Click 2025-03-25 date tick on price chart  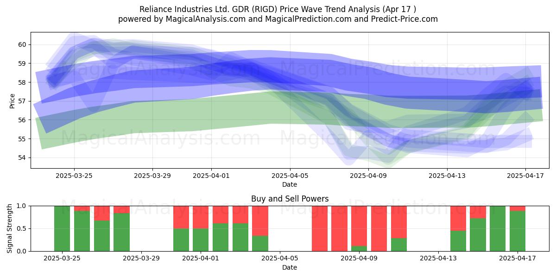74,176
